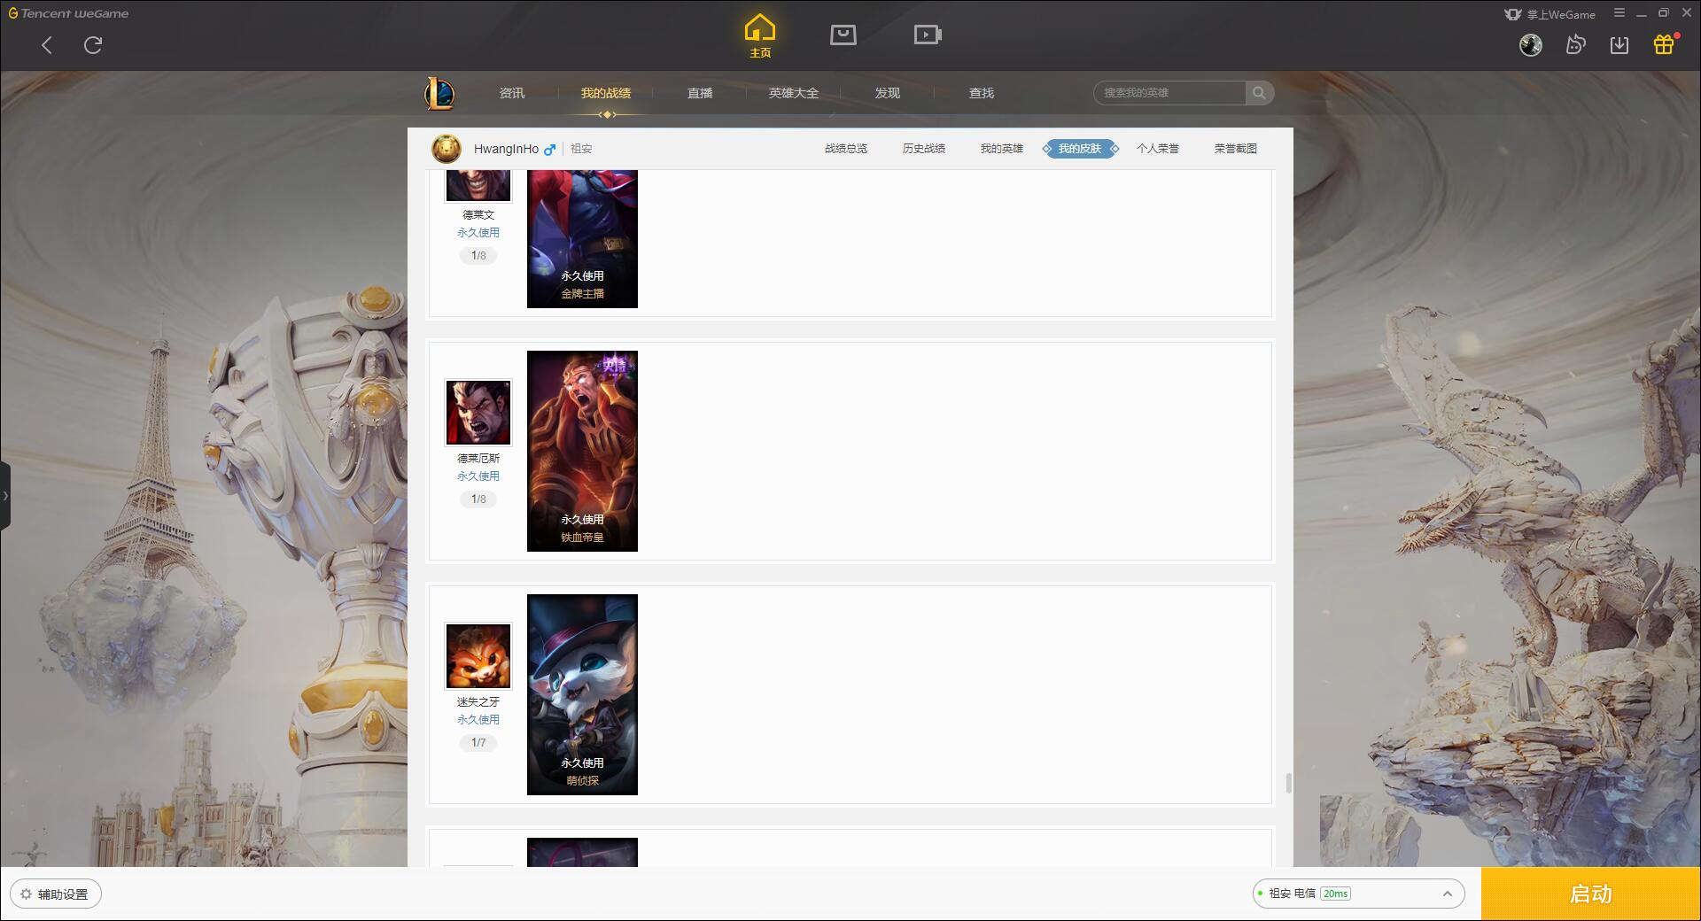Click the League of Legends logo icon

tap(439, 93)
